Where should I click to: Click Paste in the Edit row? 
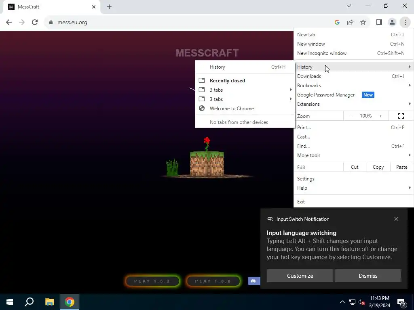tap(401, 167)
